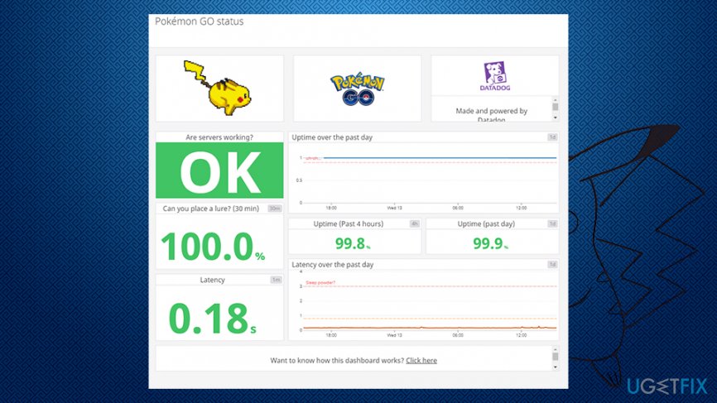This screenshot has width=717, height=403.
Task: Click scroll up arrow in Datadog credit widget
Action: point(555,99)
